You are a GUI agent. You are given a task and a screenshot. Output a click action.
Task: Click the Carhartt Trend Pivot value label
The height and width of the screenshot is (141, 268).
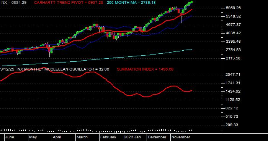69,3
